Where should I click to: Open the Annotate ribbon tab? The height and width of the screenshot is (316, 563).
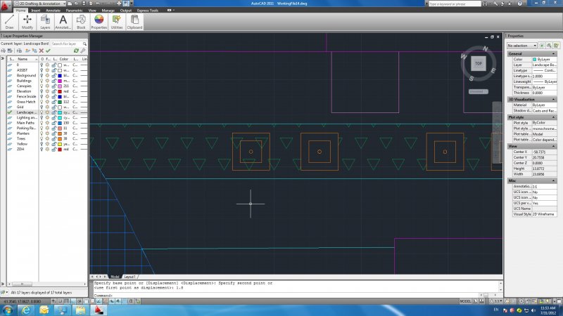(x=53, y=11)
